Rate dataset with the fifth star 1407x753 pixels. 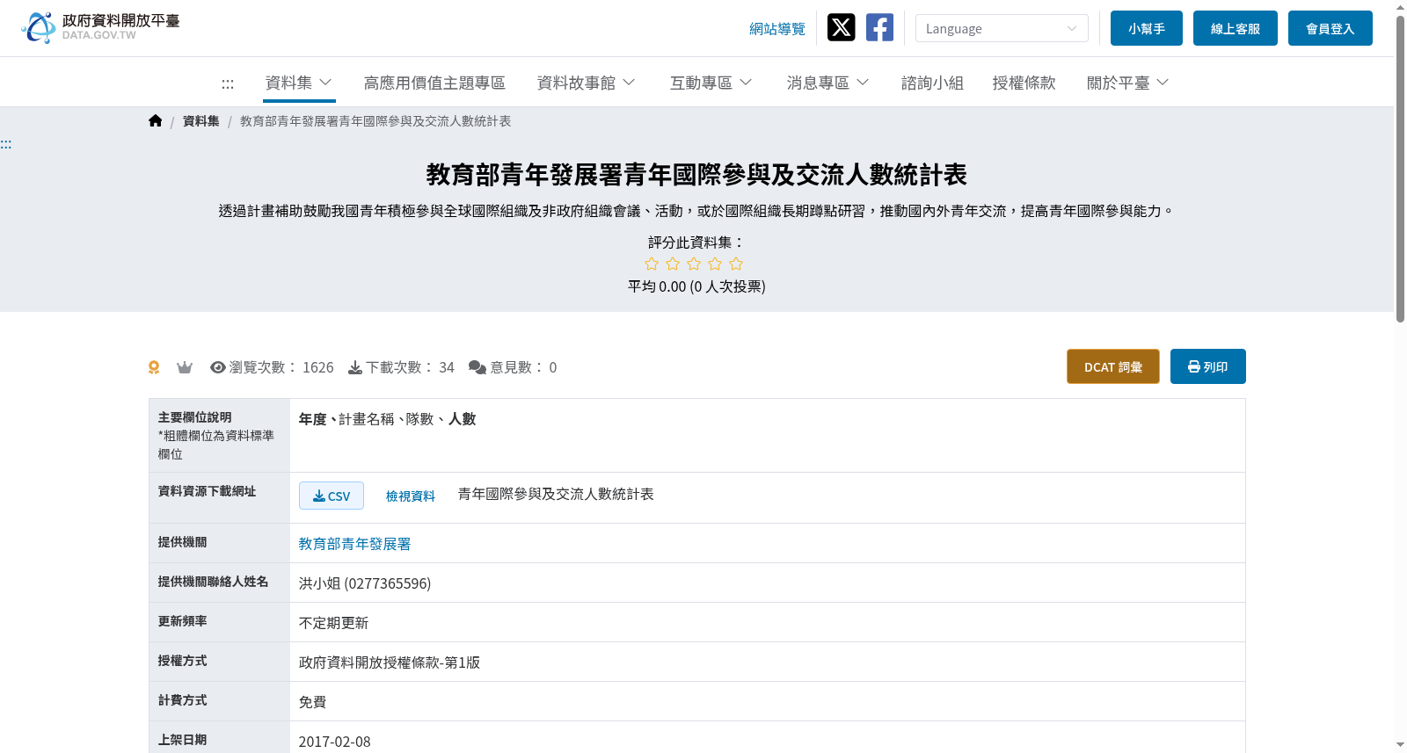pyautogui.click(x=736, y=264)
